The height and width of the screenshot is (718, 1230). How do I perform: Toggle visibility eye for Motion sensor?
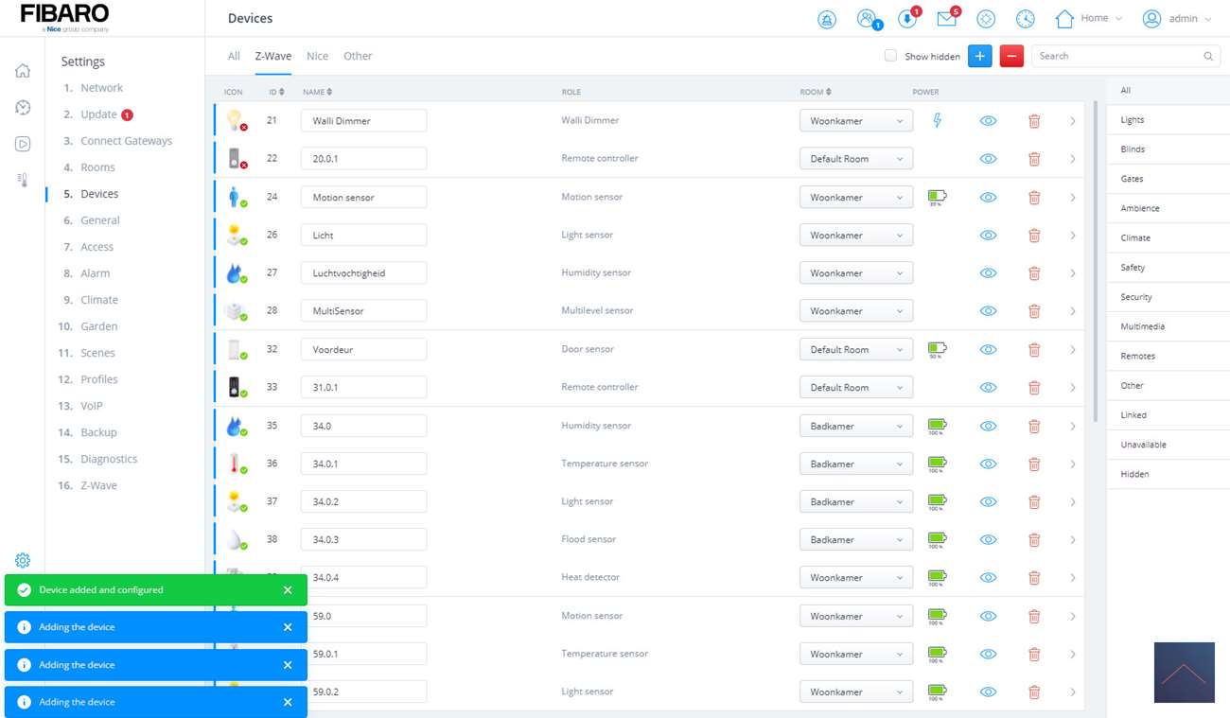989,198
